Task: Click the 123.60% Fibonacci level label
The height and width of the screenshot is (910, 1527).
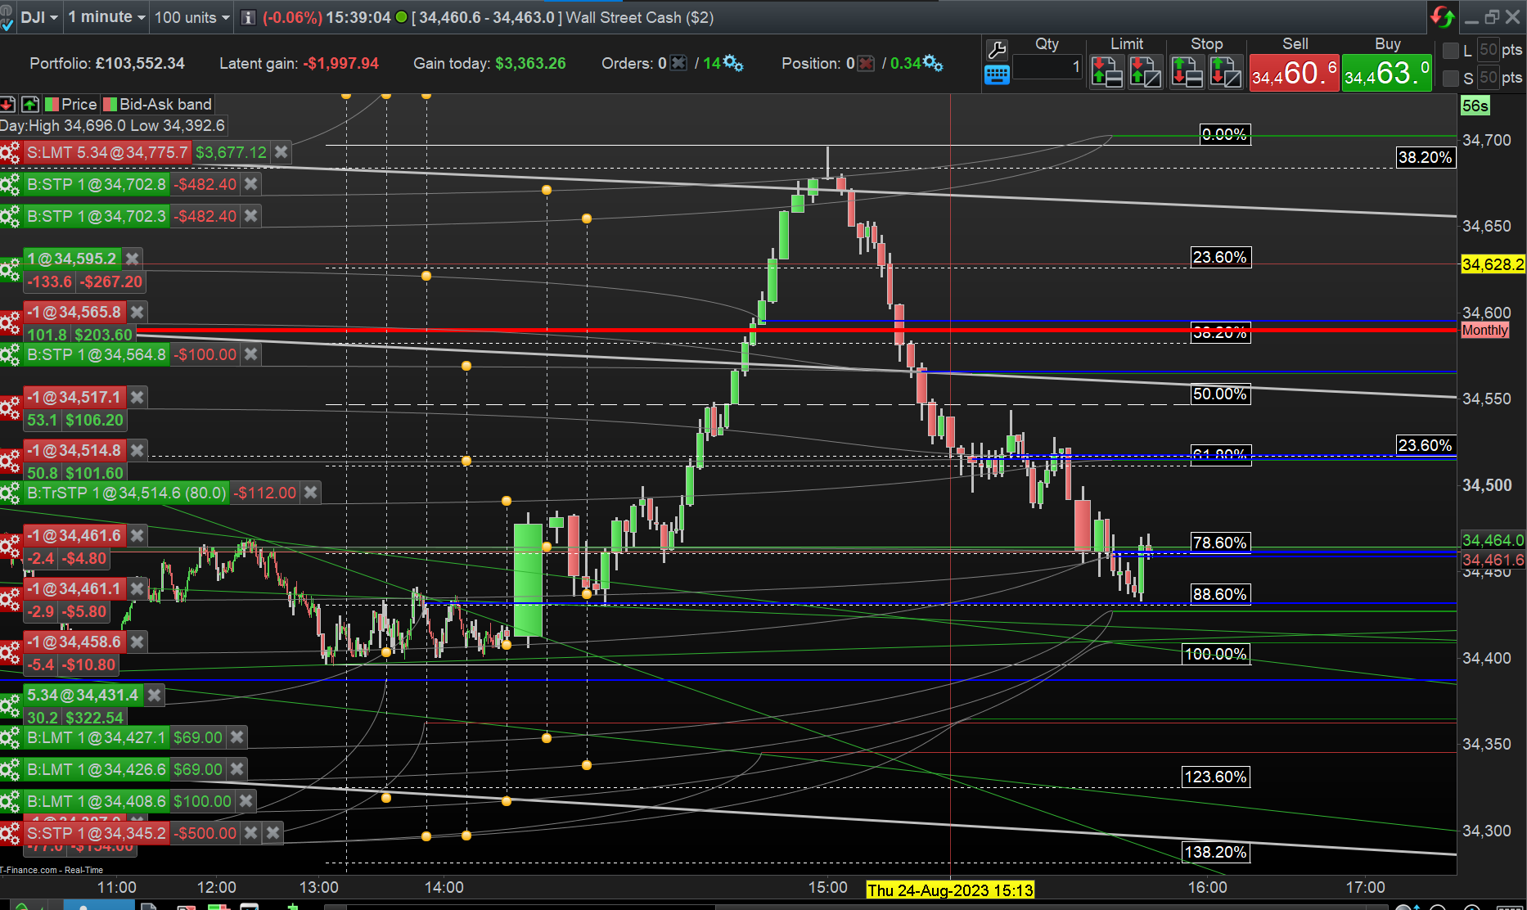Action: tap(1216, 777)
